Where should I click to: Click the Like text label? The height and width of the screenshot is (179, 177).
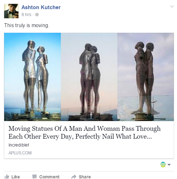[16, 177]
